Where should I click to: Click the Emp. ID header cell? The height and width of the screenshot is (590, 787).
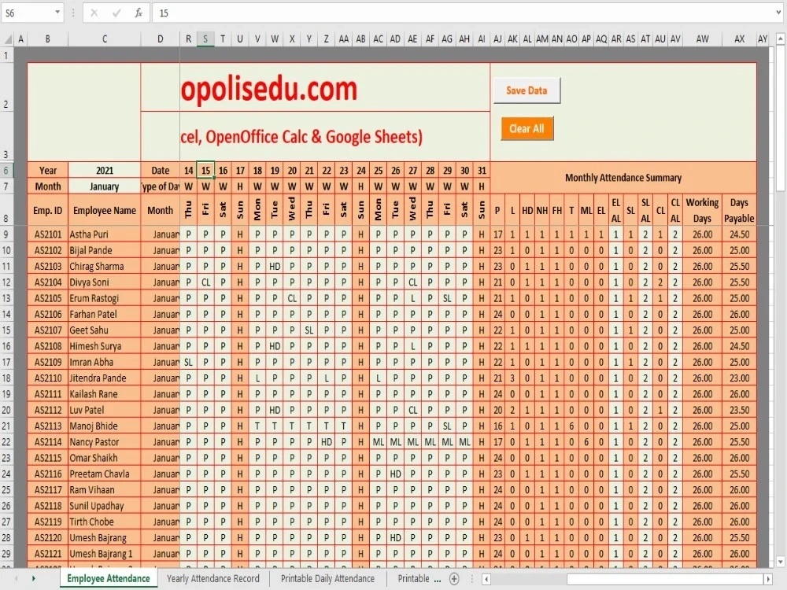pos(48,210)
